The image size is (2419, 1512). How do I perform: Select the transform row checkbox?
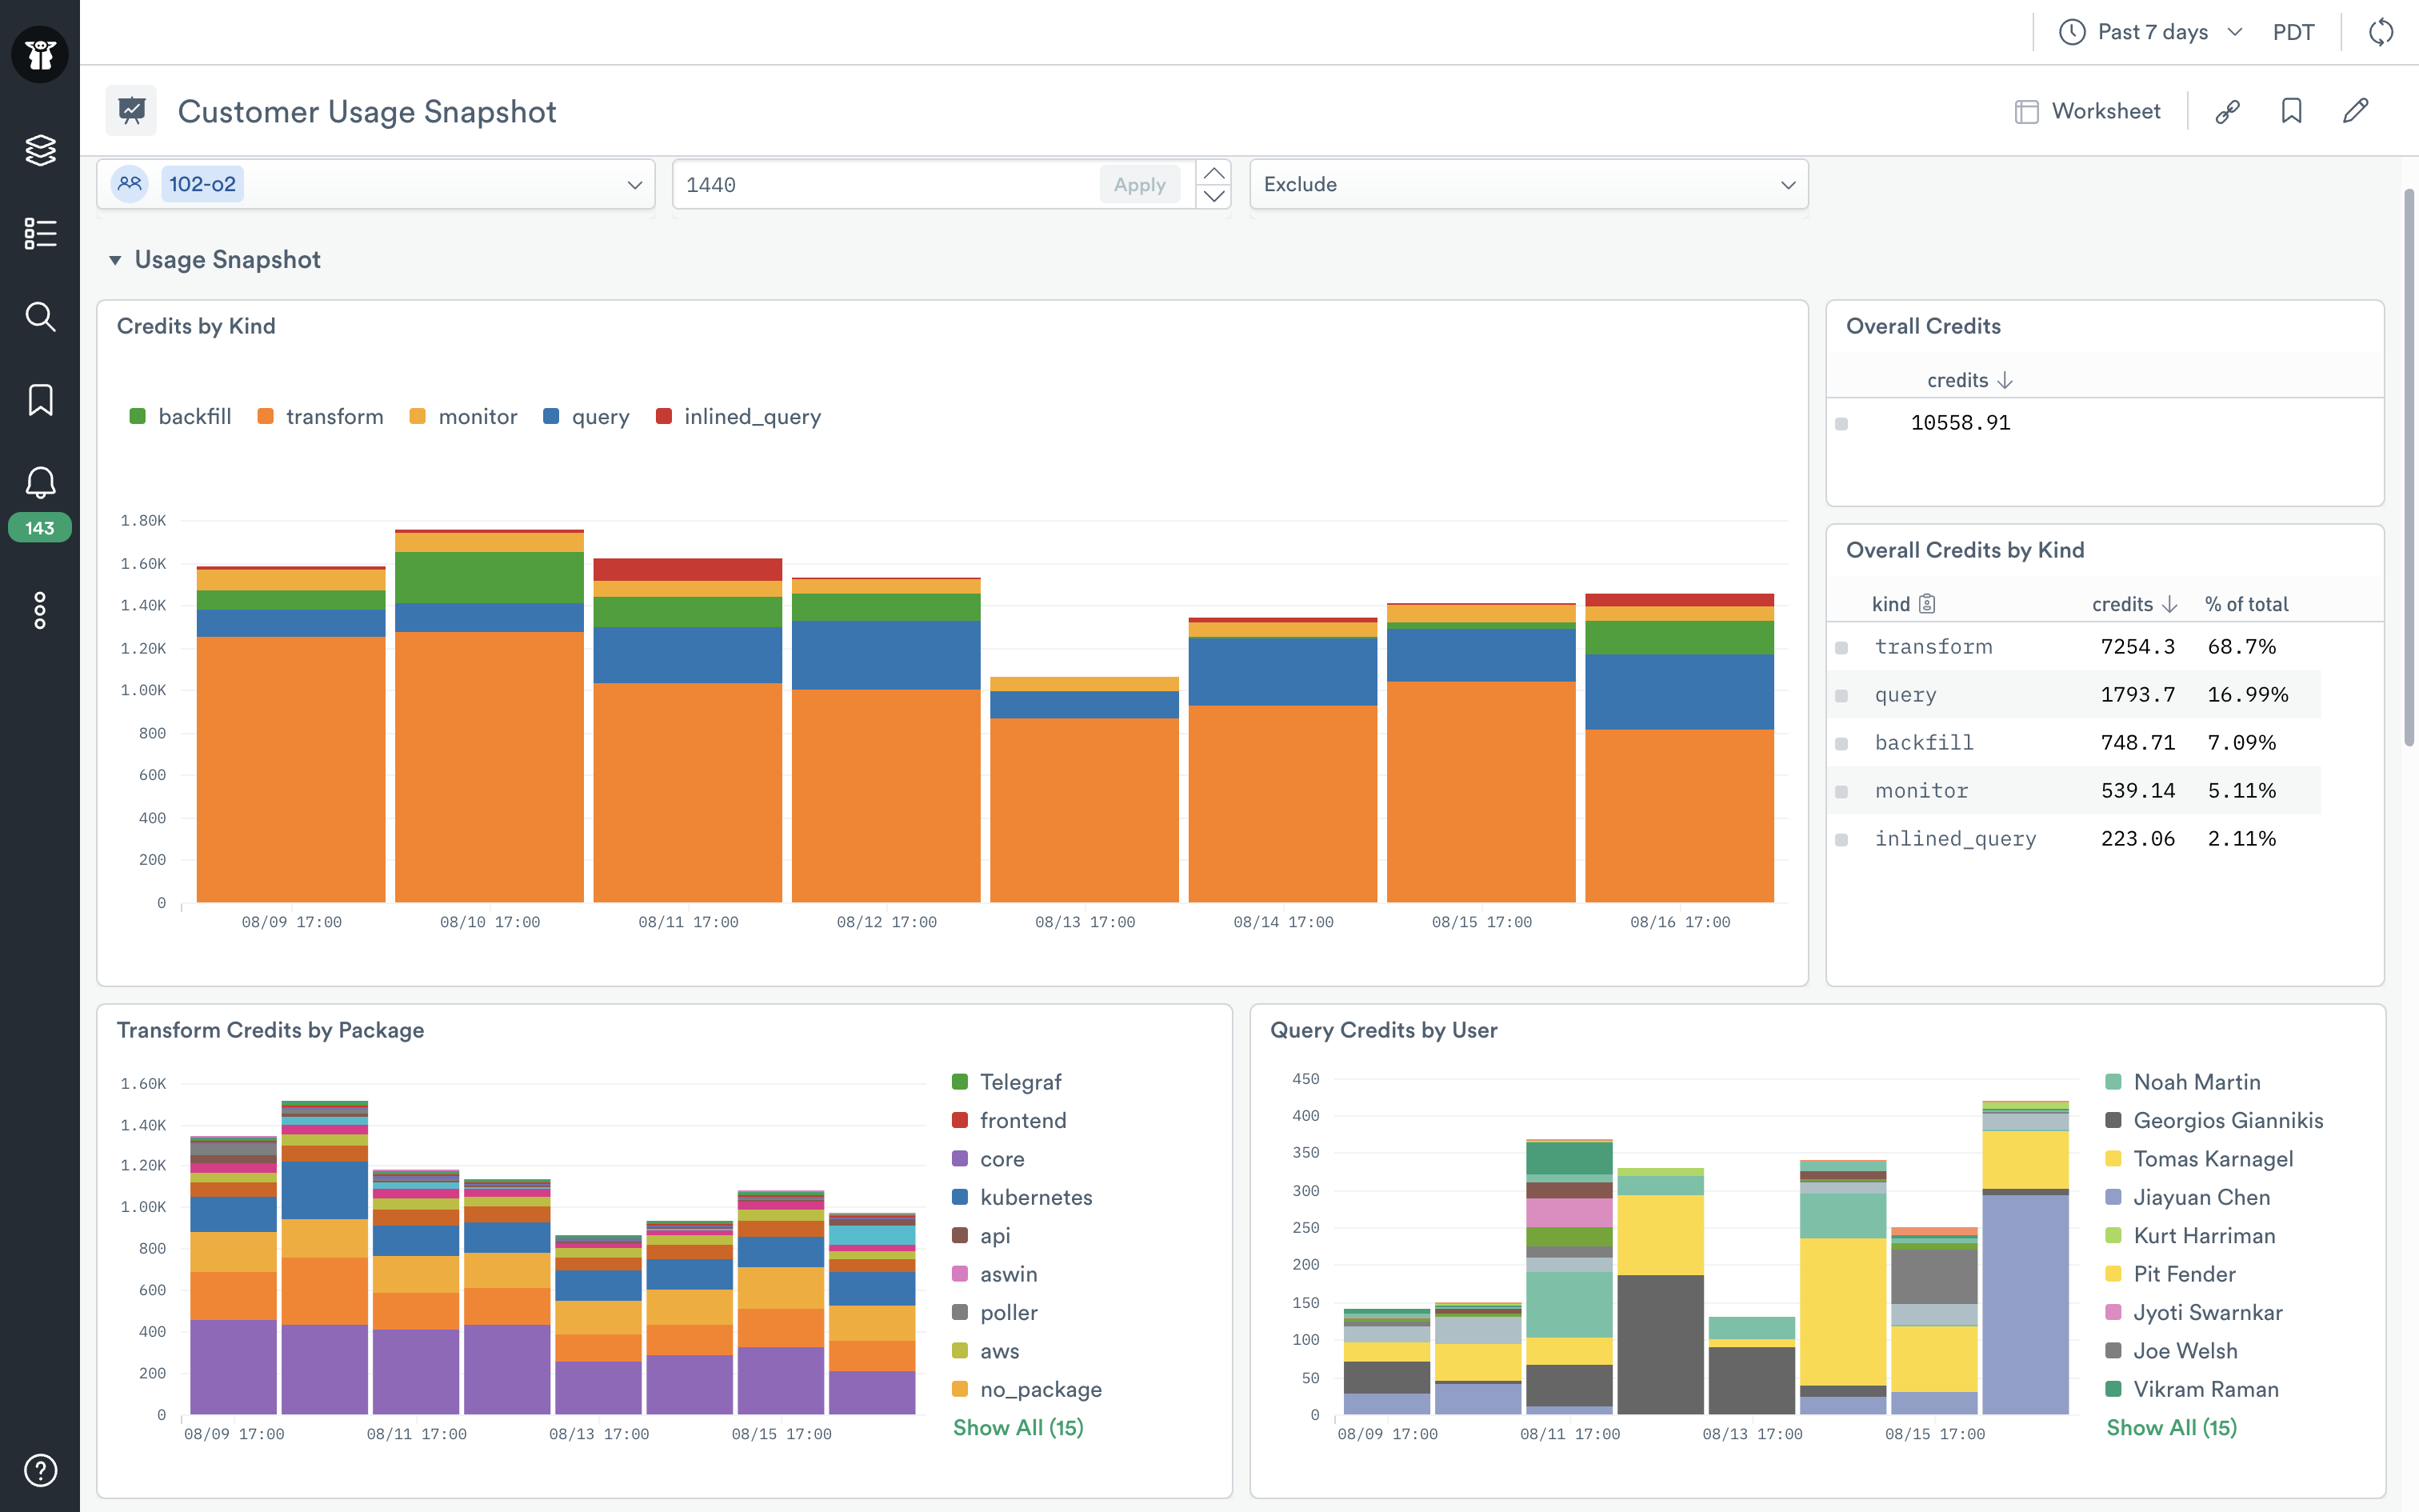pos(1841,648)
